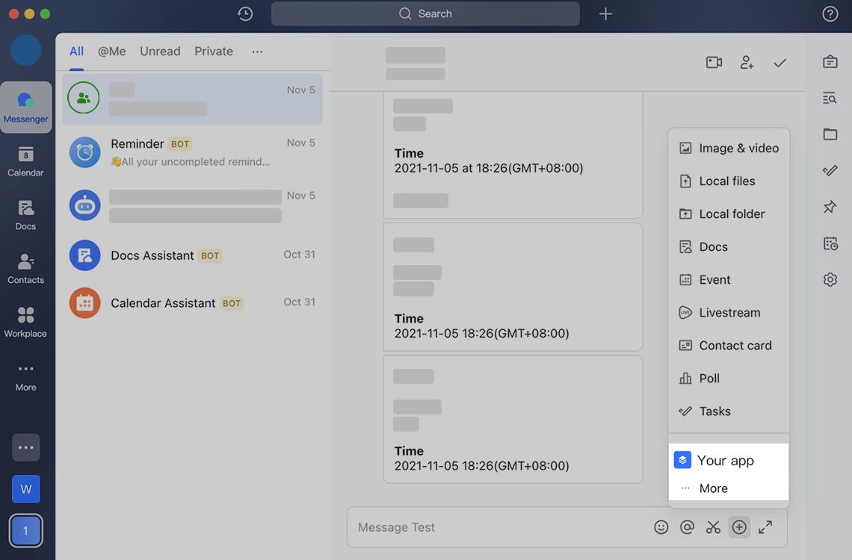Choose Event from the menu
The image size is (852, 560).
[x=729, y=280]
